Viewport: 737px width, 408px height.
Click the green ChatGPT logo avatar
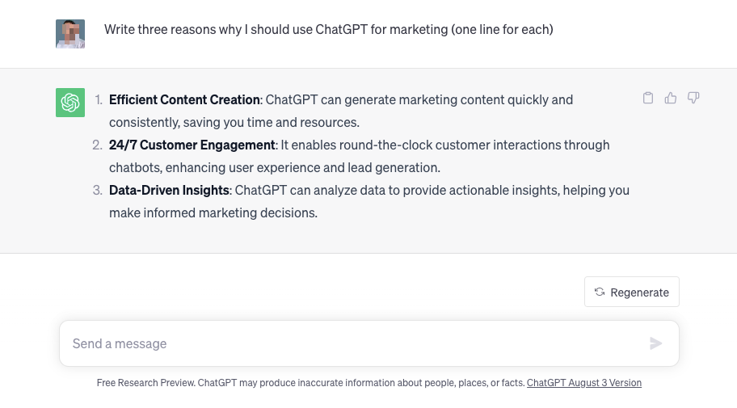pos(70,103)
